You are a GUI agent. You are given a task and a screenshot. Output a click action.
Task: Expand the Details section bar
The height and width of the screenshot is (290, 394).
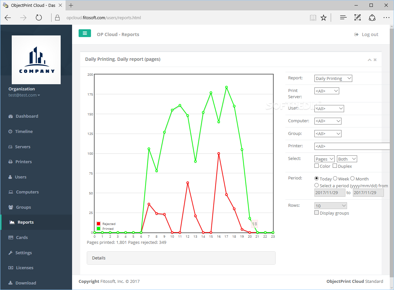point(181,258)
